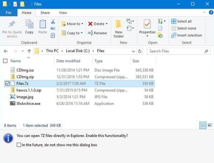The width and height of the screenshot is (214, 163).
Task: Click the search magnifier icon
Action: click(x=206, y=51)
